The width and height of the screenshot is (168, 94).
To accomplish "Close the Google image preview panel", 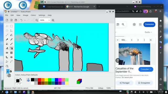I will coord(150,40).
